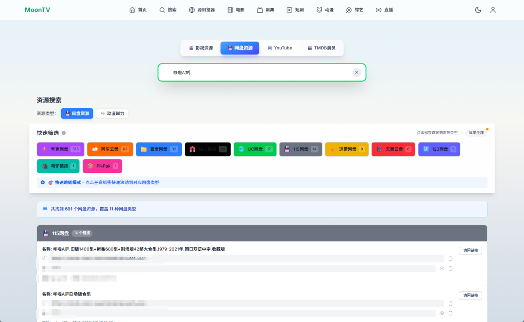
Task: Click the 14 个链接 badge in the 115网盘 header
Action: (x=82, y=233)
